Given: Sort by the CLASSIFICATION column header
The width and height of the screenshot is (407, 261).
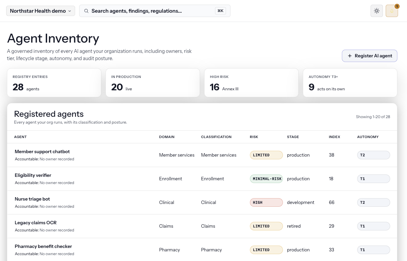Looking at the screenshot, I should 216,137.
